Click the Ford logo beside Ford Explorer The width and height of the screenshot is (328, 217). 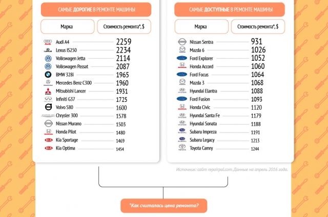click(181, 58)
